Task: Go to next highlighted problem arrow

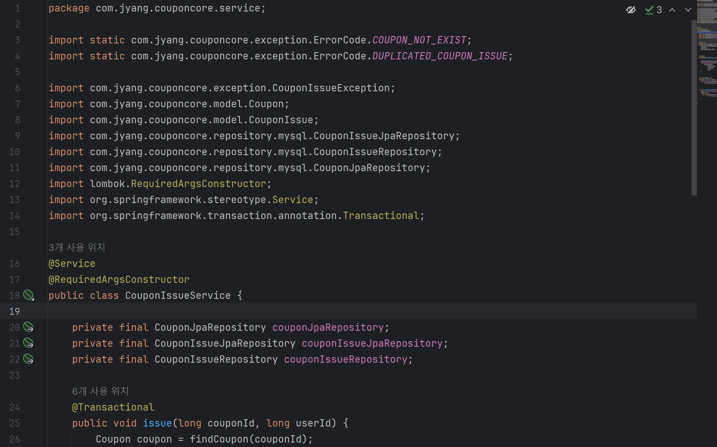Action: [688, 10]
